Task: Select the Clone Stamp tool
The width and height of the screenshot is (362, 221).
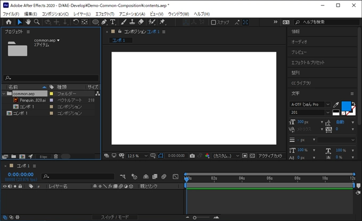Action: [132, 22]
